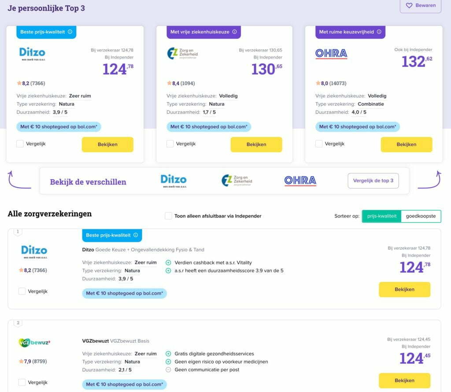
Task: Check Vergelijk for VGZbewuzt Basis listing
Action: 22,382
